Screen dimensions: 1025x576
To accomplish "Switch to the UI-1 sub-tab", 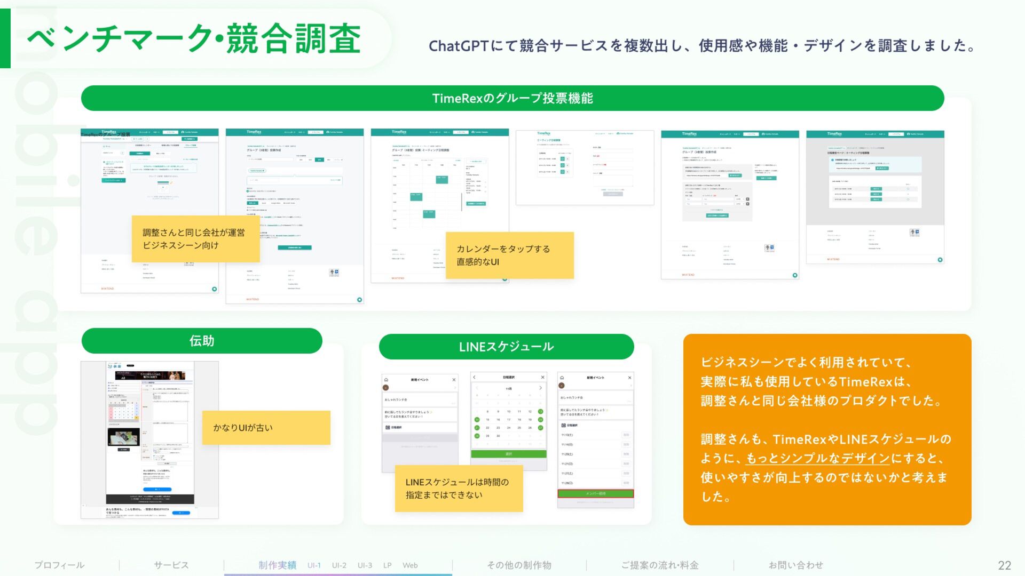I will [x=314, y=565].
